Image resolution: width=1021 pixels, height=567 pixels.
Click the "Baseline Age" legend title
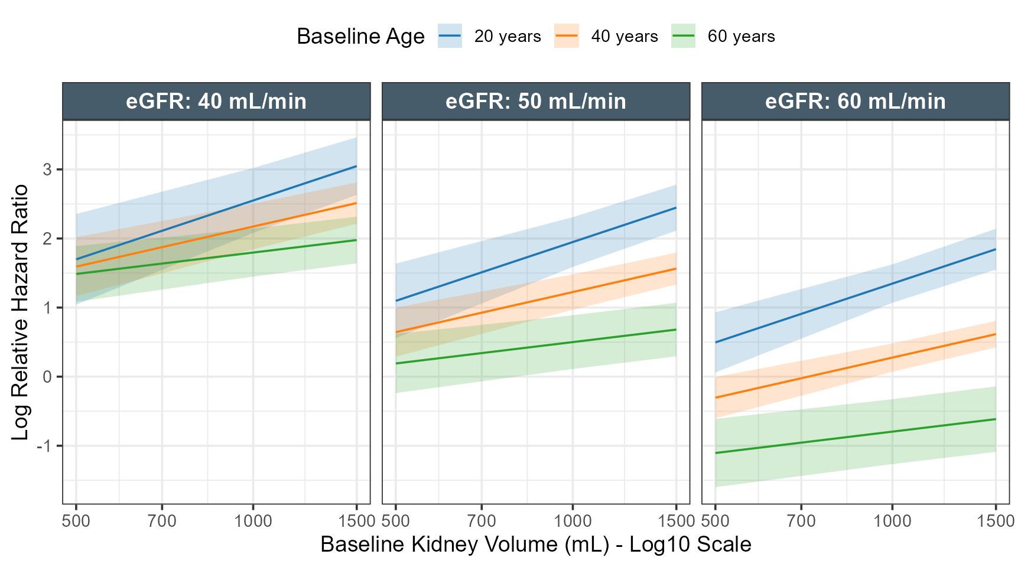pos(360,37)
